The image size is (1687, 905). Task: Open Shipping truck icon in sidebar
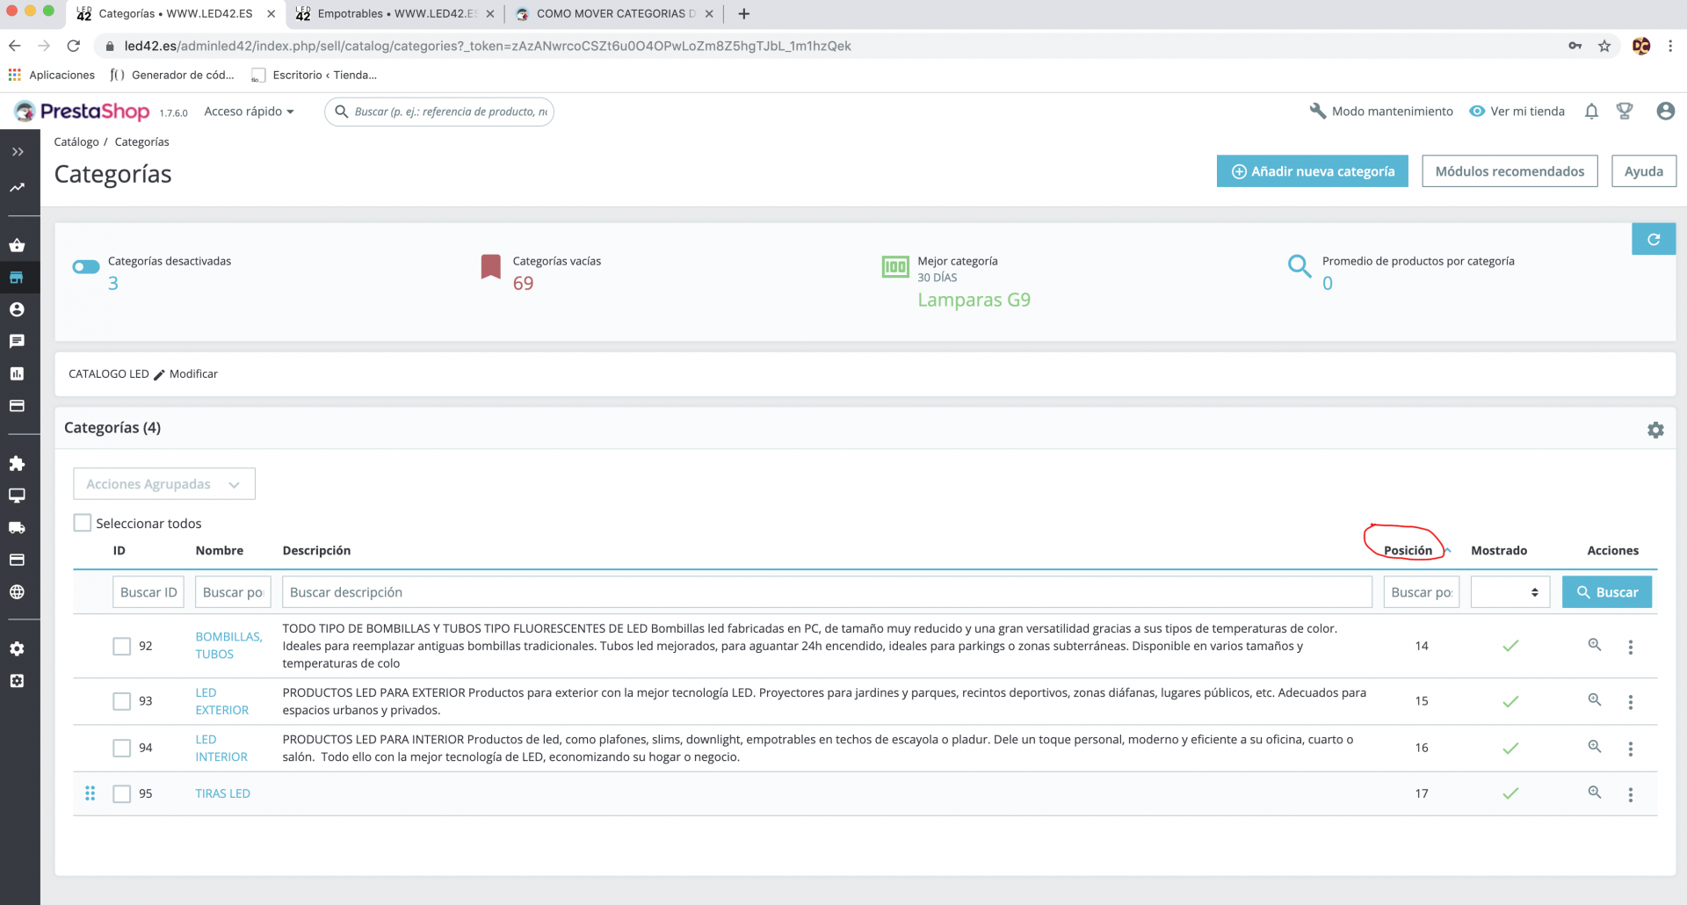(x=17, y=527)
